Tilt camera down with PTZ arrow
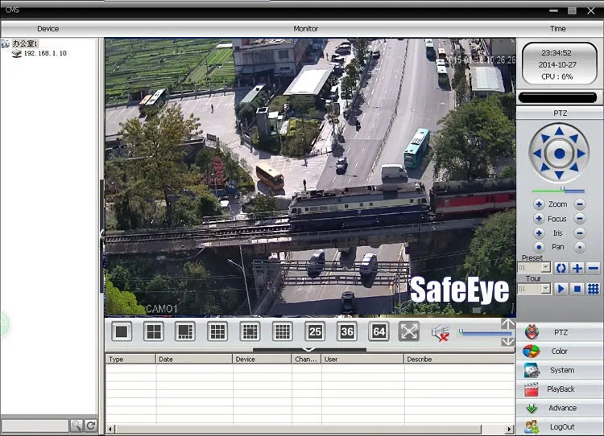The height and width of the screenshot is (436, 604). coord(560,175)
